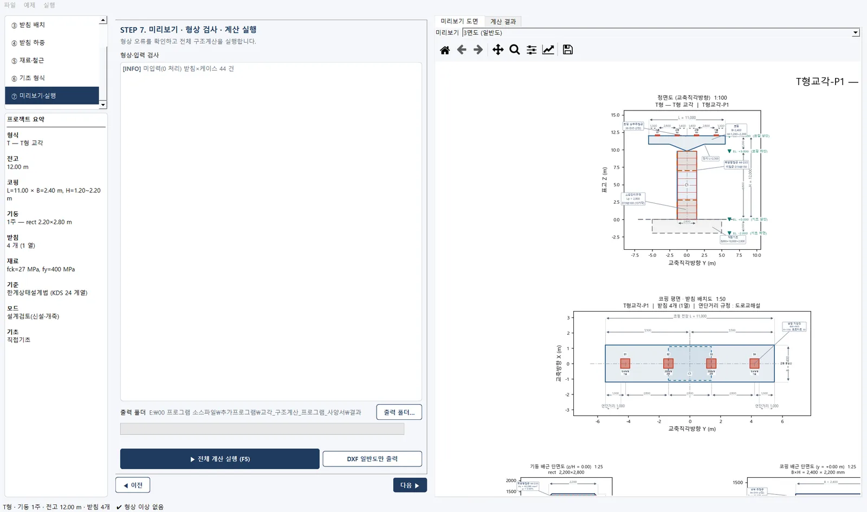
Task: Select step ⑦ 미리보기·실행
Action: (x=52, y=96)
